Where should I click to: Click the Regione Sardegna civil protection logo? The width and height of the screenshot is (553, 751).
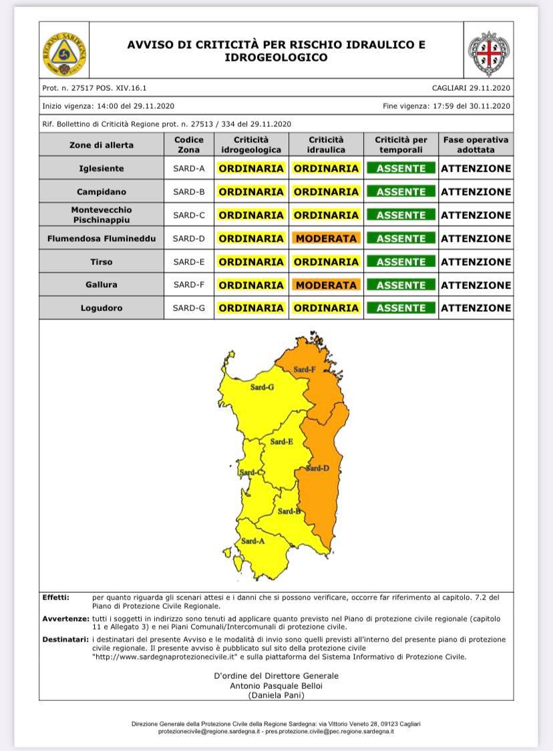(x=63, y=51)
